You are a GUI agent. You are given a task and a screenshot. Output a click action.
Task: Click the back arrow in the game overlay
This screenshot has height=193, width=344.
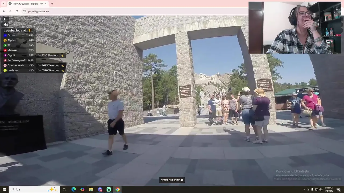[x=5, y=19]
